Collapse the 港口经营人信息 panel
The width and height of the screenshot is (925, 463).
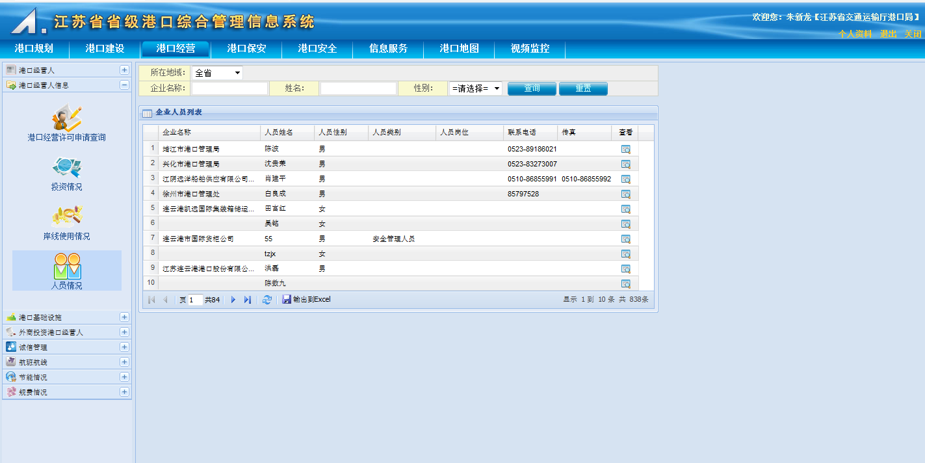[x=124, y=85]
